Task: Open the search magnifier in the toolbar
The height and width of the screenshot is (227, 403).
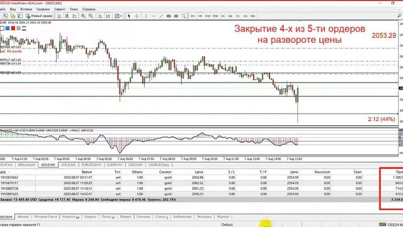Action: (399, 16)
